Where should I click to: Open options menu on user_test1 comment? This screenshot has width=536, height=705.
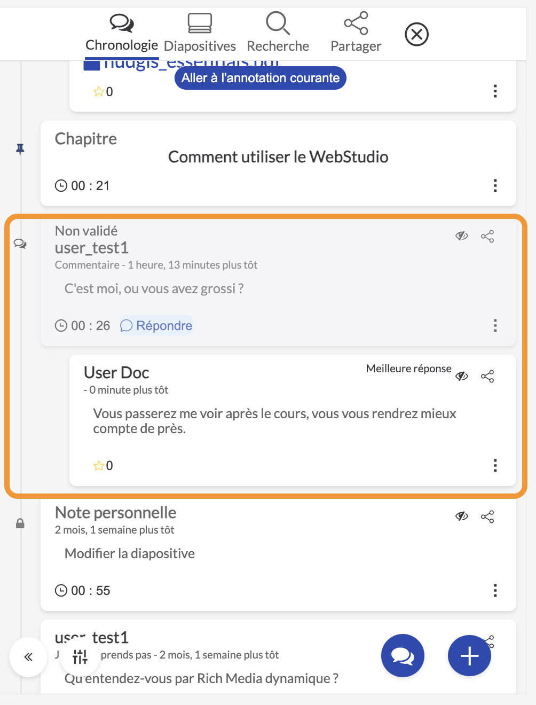point(495,325)
